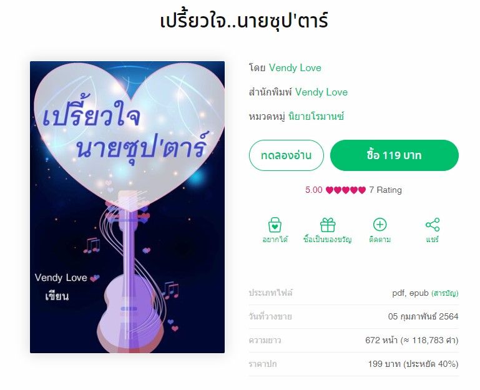This screenshot has width=480, height=390.
Task: Open the นิยายโรมานซ์ category link
Action: (316, 117)
